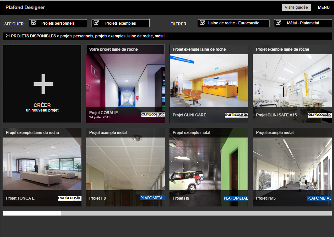Image resolution: width=334 pixels, height=237 pixels.
Task: Click the Plafond Designer title
Action: tap(25, 7)
